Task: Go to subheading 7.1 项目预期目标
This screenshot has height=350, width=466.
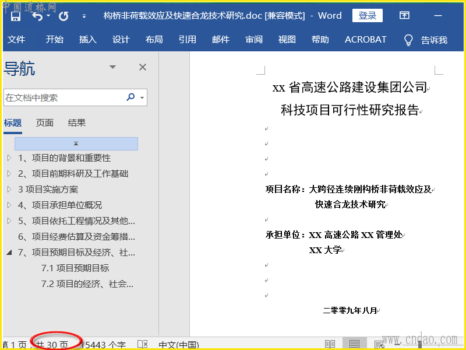Action: tap(75, 268)
